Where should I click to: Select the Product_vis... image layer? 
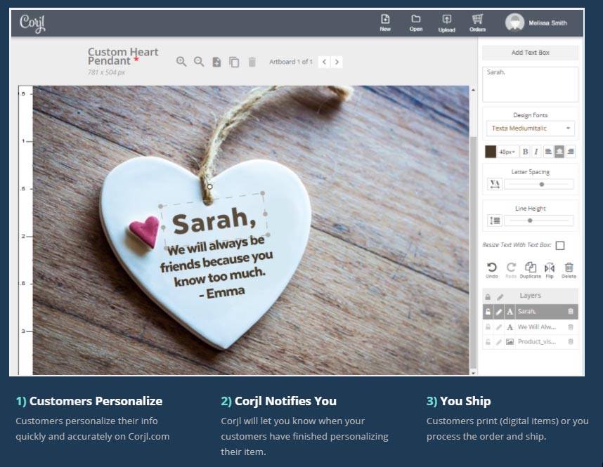pos(531,342)
